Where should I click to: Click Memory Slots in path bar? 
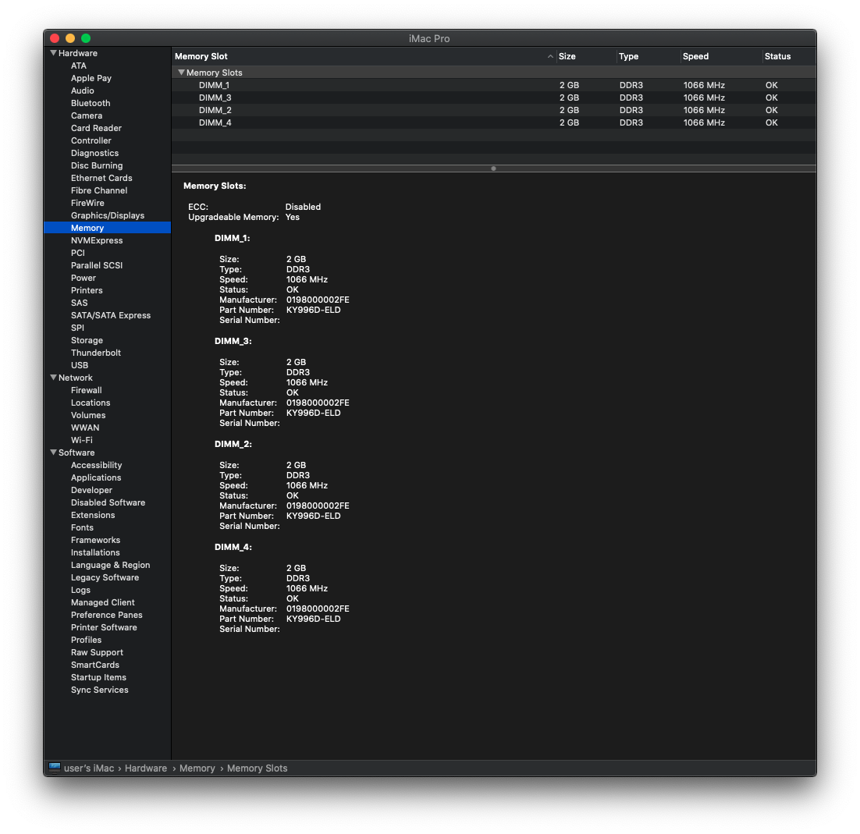click(258, 768)
